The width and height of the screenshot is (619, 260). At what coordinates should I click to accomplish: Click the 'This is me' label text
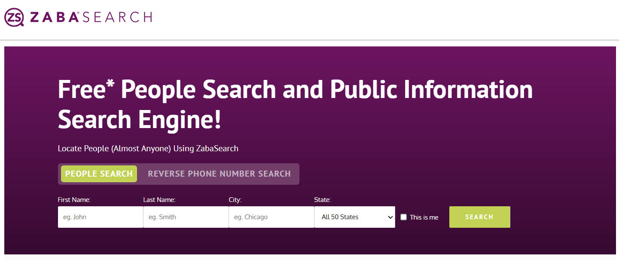424,217
